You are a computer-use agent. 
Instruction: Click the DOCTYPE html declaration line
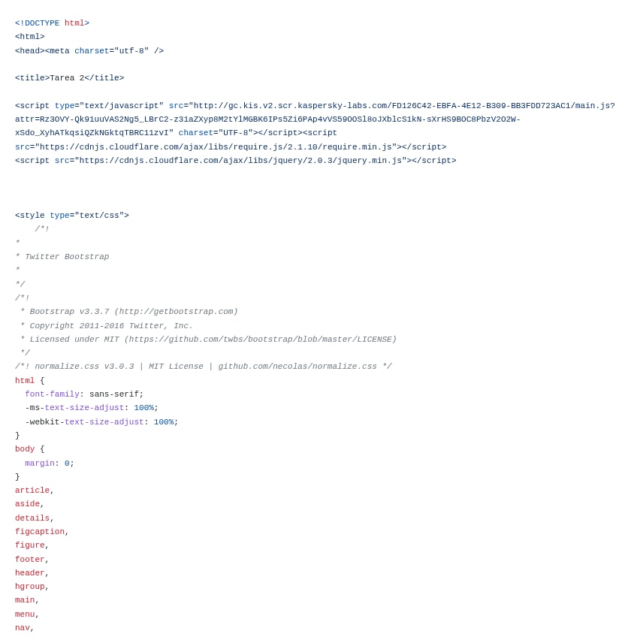pos(52,23)
